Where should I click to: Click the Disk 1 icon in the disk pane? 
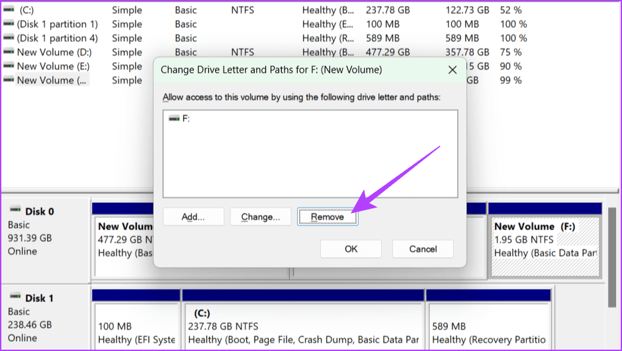click(x=14, y=297)
